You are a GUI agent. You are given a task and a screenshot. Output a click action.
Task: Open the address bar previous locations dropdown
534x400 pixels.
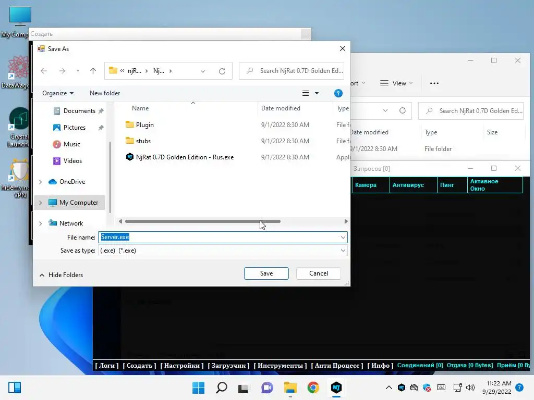[x=203, y=71]
